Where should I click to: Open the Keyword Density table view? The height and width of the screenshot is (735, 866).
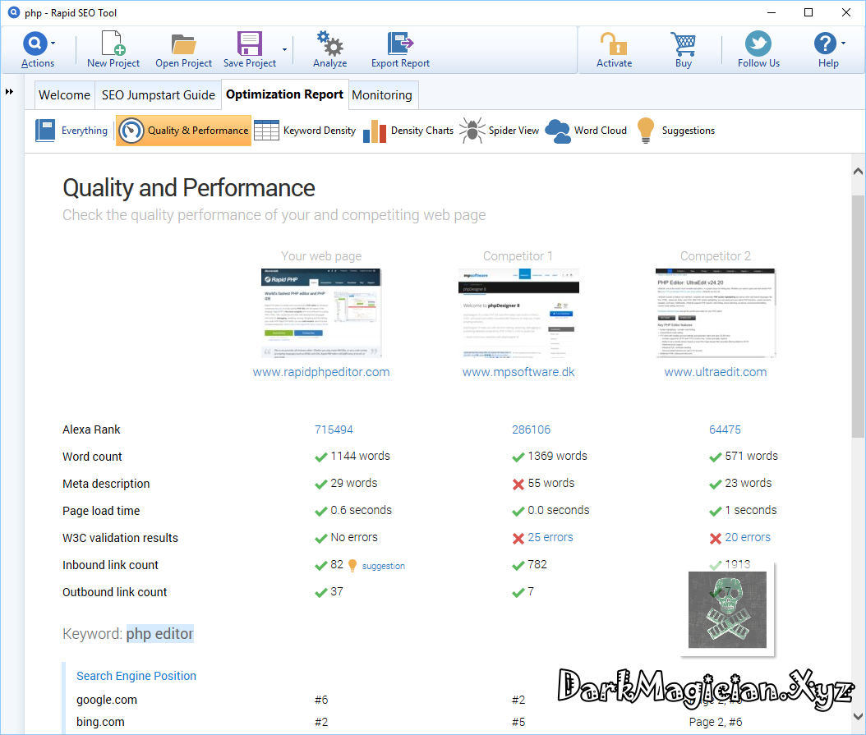305,131
